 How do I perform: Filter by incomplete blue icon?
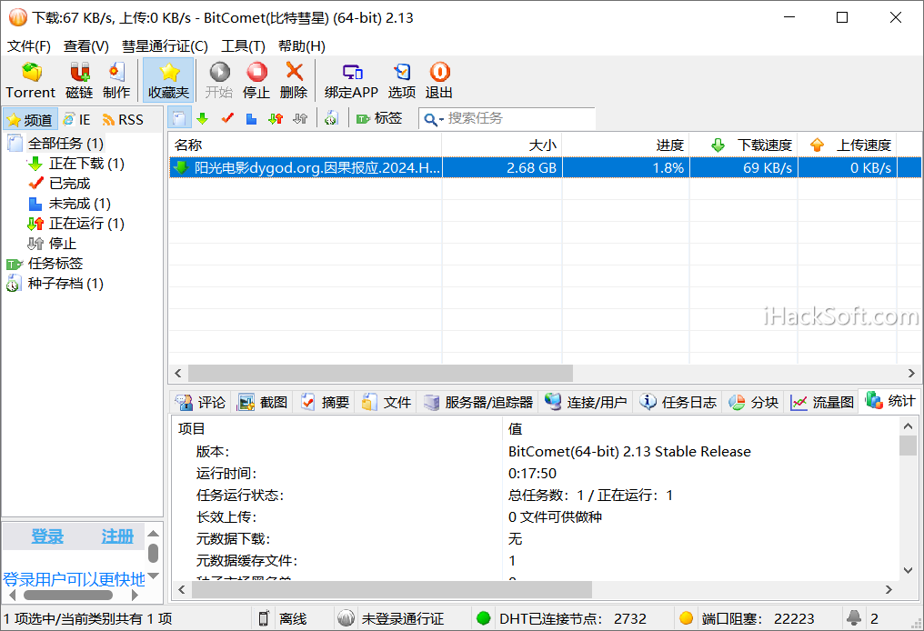(x=252, y=118)
